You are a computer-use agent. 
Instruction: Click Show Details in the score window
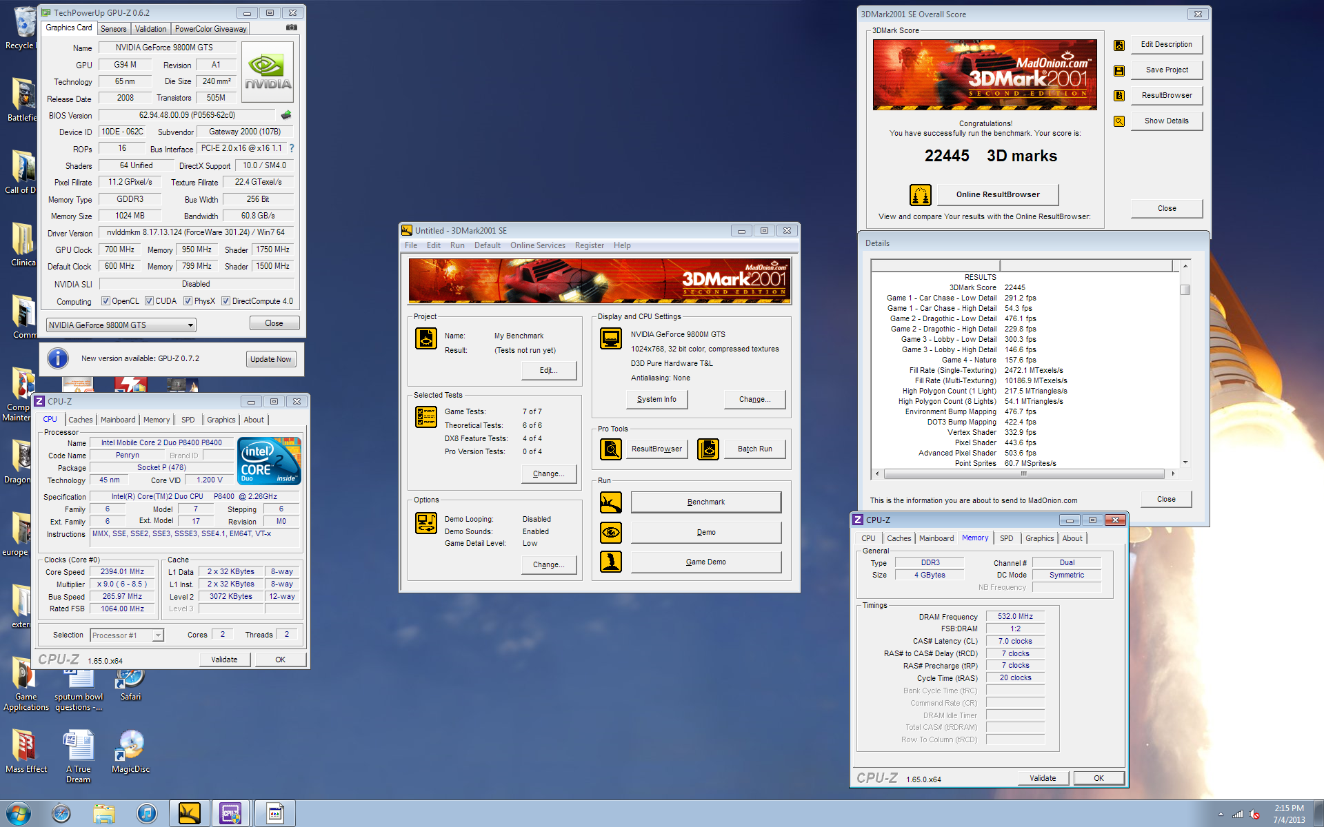(1166, 121)
